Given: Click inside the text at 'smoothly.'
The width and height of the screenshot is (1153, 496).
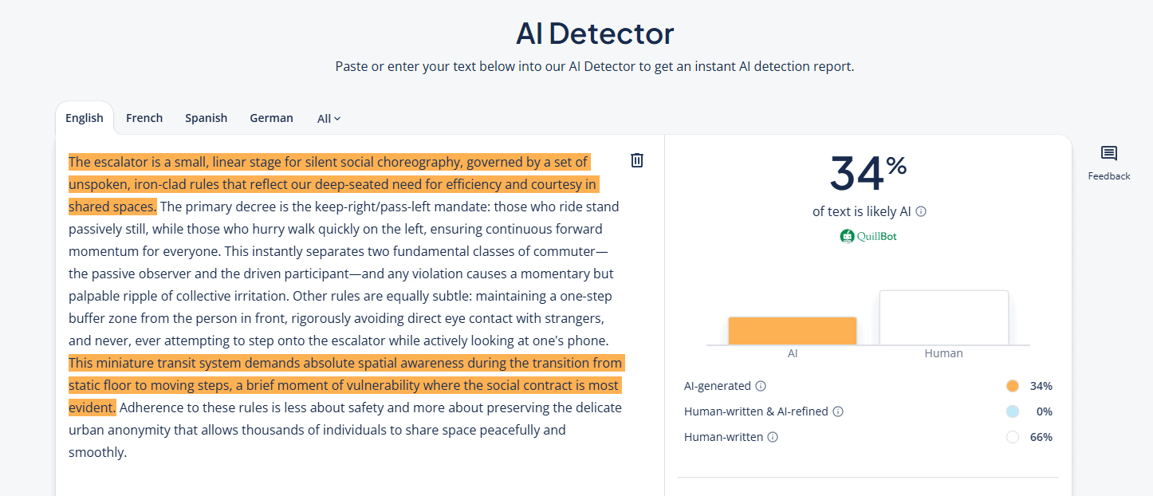Looking at the screenshot, I should pos(97,452).
